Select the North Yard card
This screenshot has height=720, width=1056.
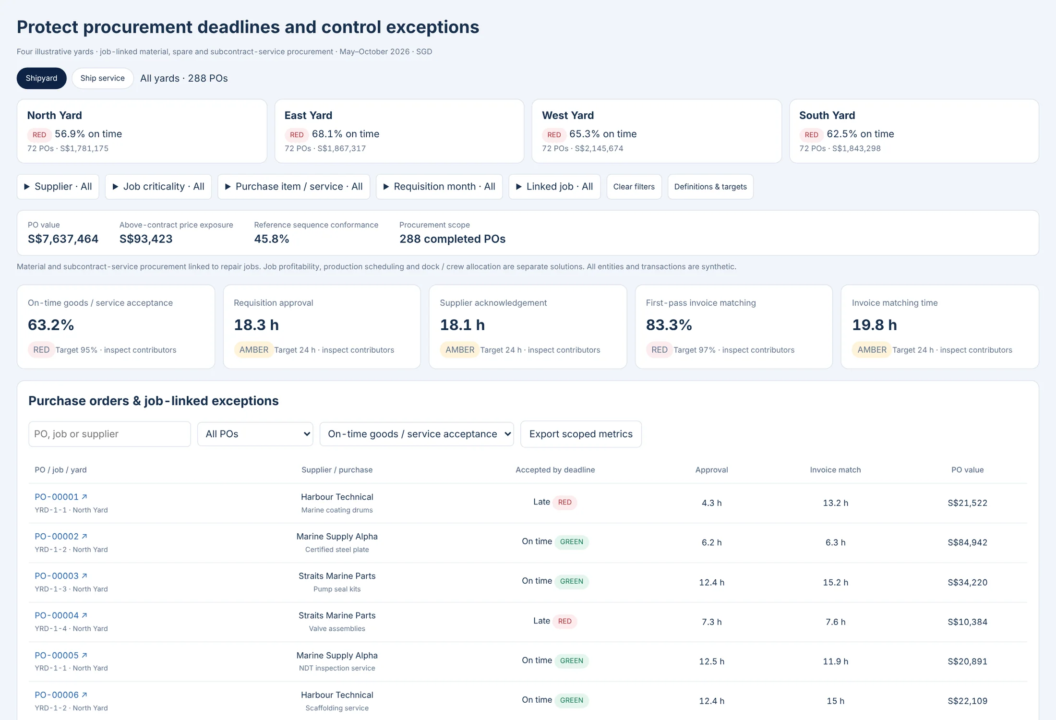coord(142,131)
